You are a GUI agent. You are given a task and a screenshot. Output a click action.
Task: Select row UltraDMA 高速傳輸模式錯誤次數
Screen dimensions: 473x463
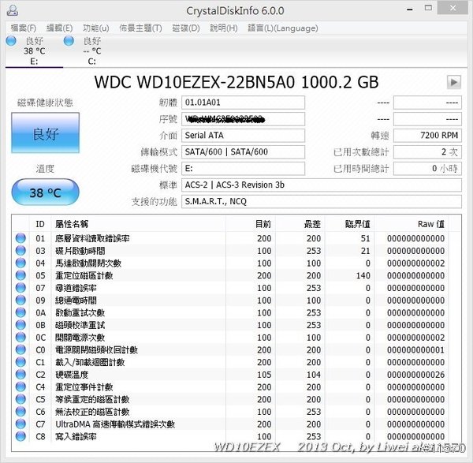point(231,424)
